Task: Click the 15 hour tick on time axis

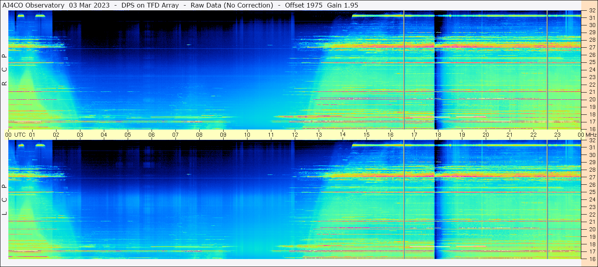Action: (366, 135)
